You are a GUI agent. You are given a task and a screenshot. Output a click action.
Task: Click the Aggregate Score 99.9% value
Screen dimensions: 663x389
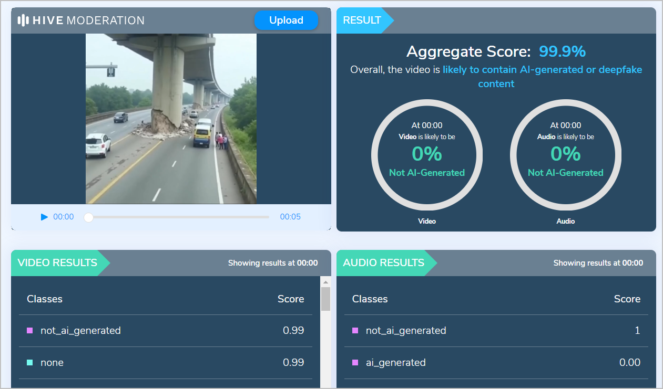562,51
